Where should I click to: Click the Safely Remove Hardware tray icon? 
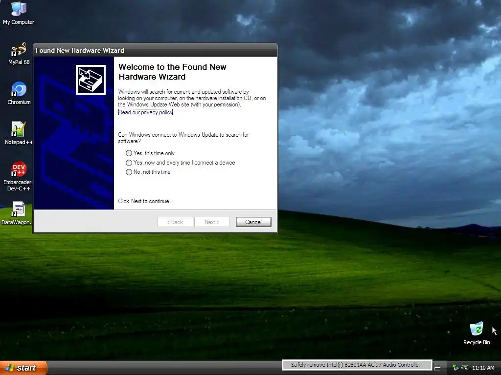[455, 367]
